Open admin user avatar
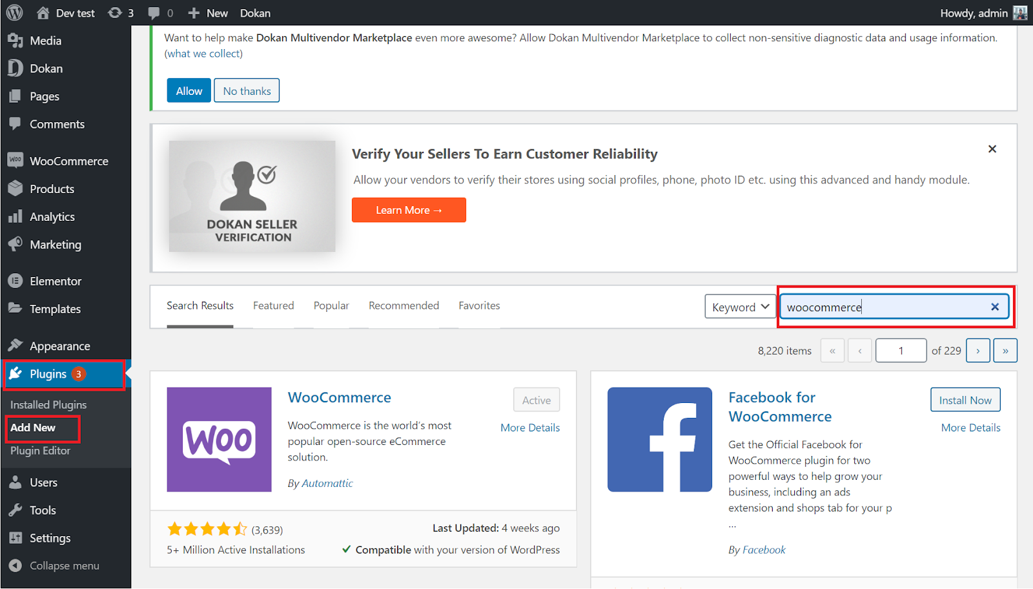 pyautogui.click(x=1020, y=13)
